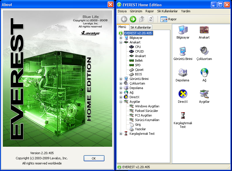232x171 pixels.
Task: Click the Up level toolbar icon
Action: pyautogui.click(x=142, y=19)
